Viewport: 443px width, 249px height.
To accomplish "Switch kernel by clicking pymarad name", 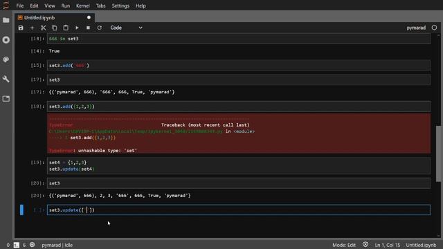I will [416, 28].
